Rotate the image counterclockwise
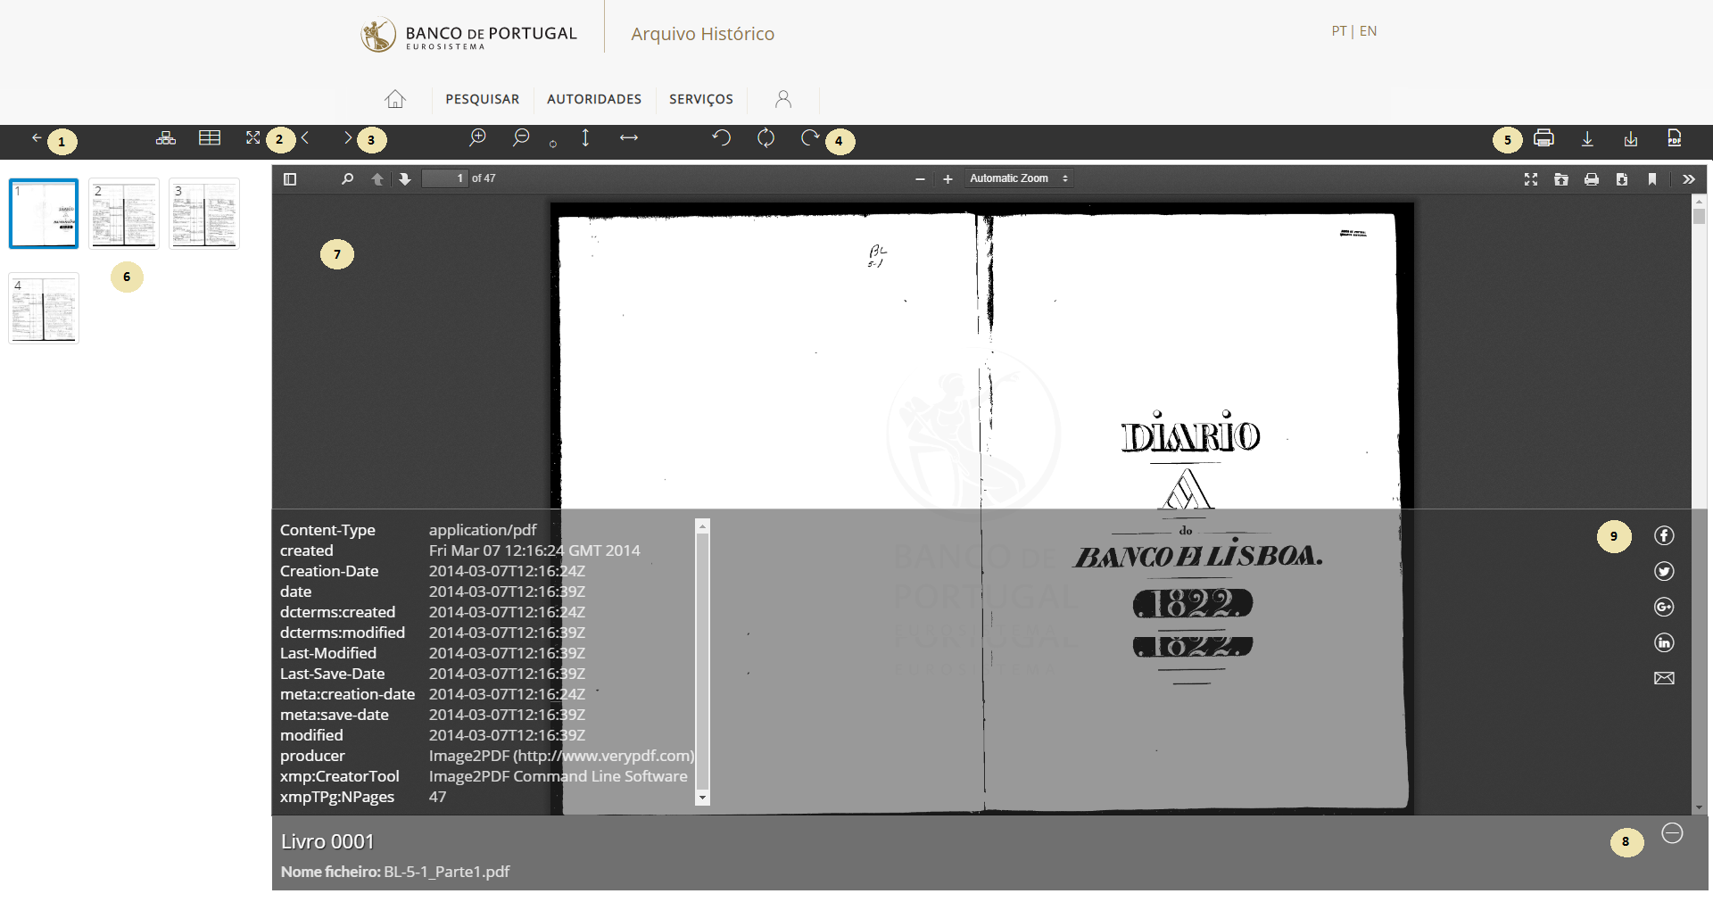The image size is (1713, 902). click(722, 137)
